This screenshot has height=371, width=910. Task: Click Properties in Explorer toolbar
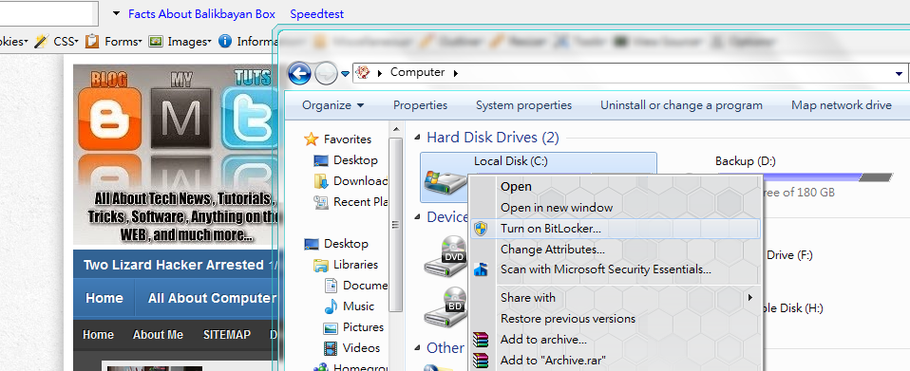[x=420, y=105]
